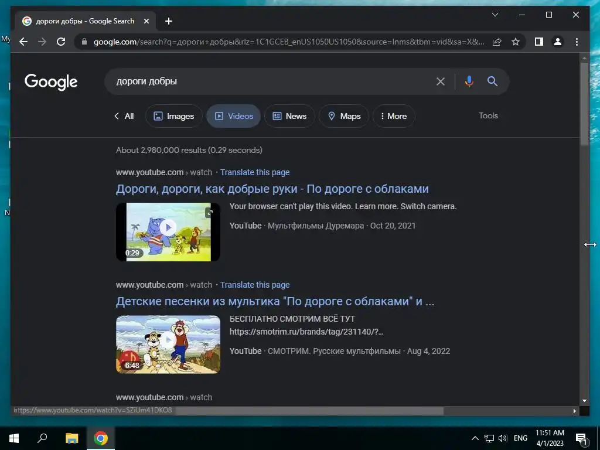
Task: Play the 0:29 cartoon video thumbnail
Action: [168, 232]
